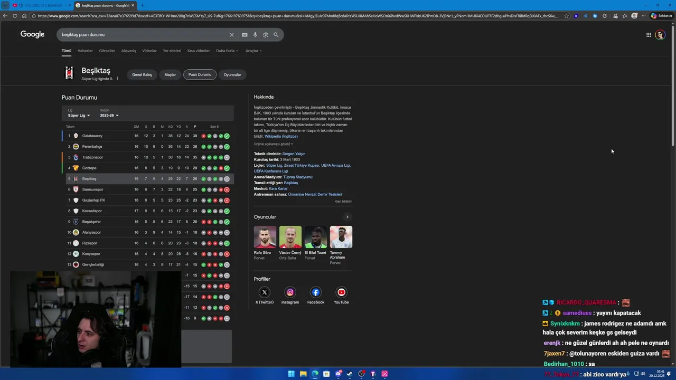The height and width of the screenshot is (380, 676).
Task: Open the Tammy Abraham player card
Action: [x=341, y=245]
